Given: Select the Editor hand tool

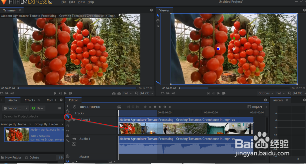Looking at the screenshot, I should tap(68, 111).
